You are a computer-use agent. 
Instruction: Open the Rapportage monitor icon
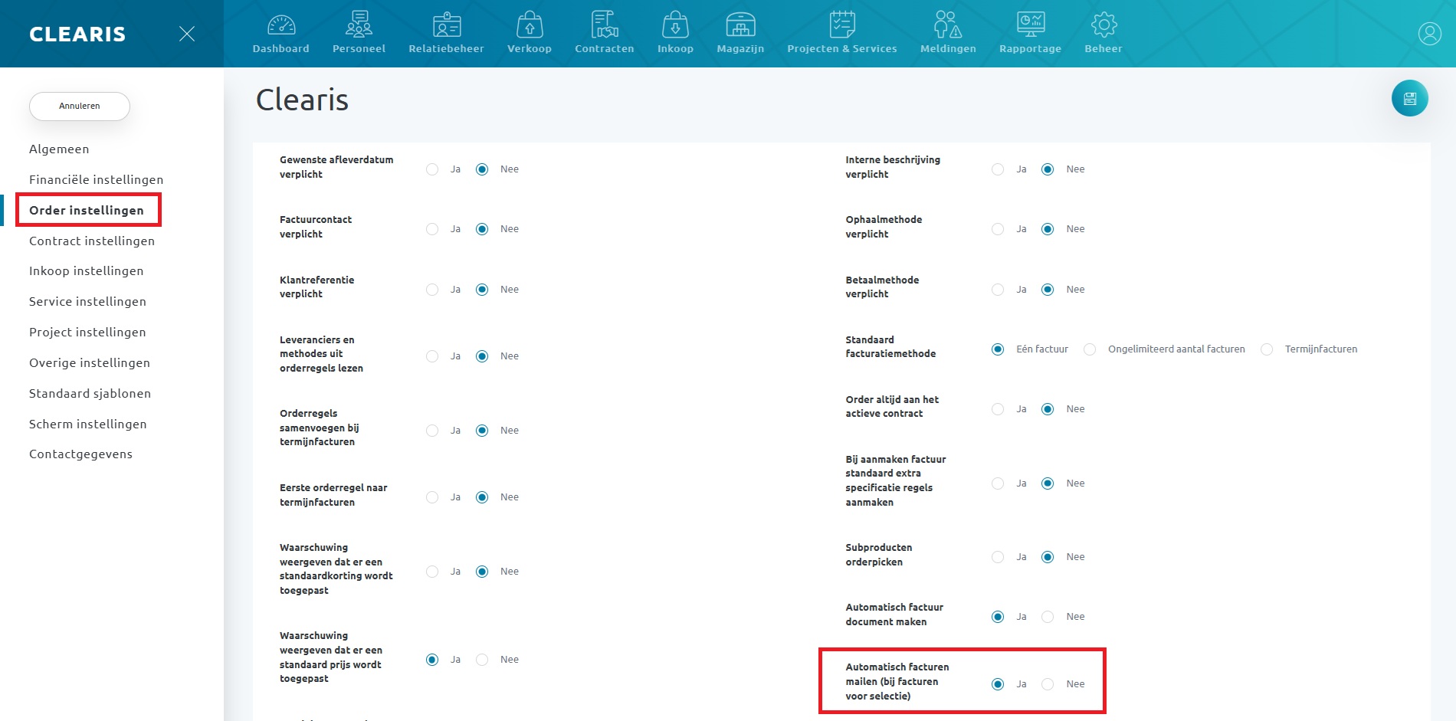coord(1030,25)
